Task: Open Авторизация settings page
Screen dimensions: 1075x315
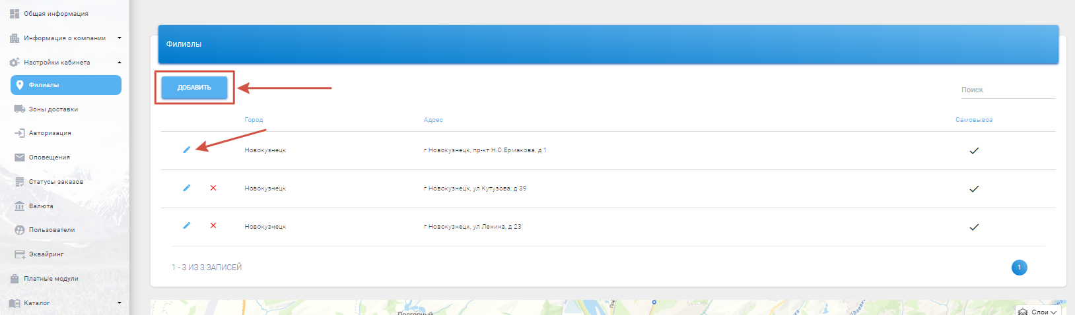Action: pos(50,133)
